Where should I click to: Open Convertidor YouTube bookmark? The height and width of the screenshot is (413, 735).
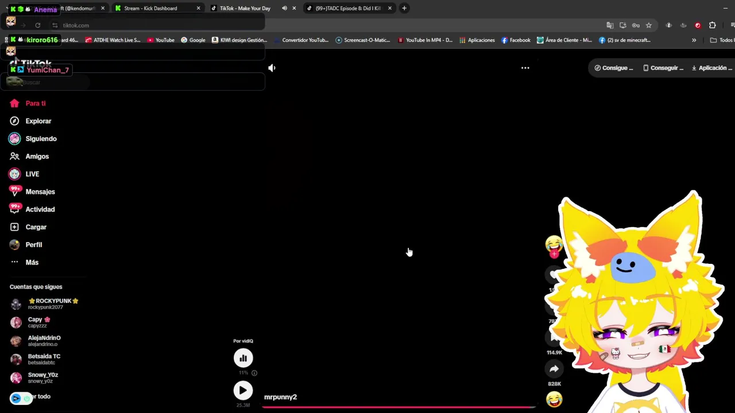tap(301, 40)
